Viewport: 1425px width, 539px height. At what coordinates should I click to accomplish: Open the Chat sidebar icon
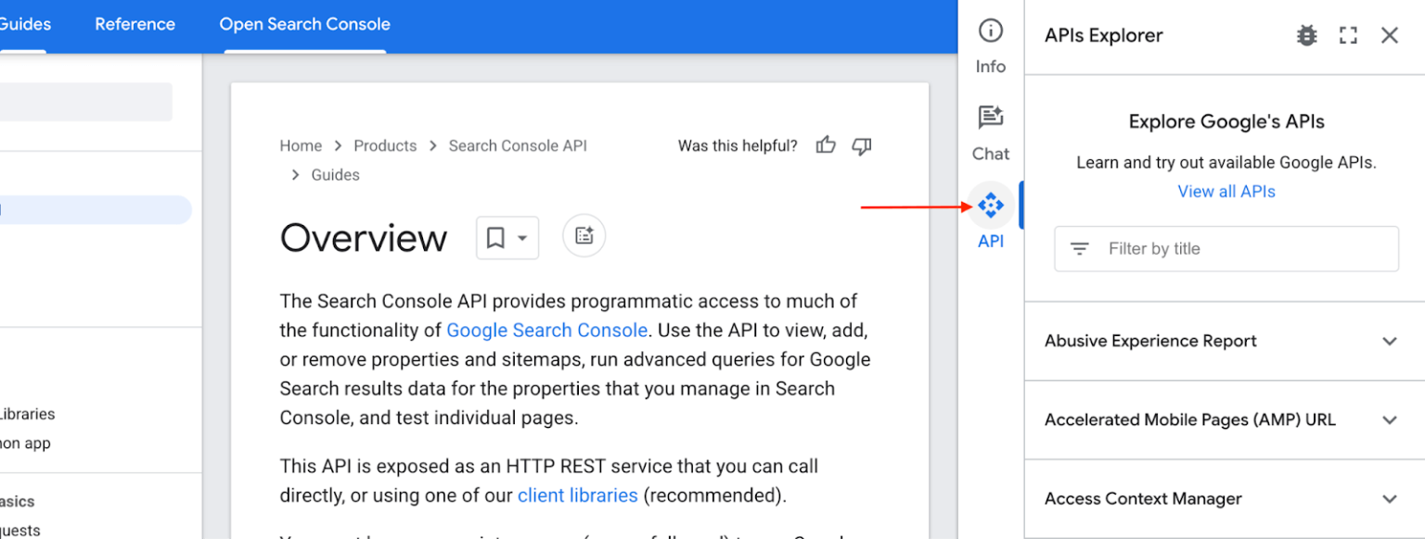[x=990, y=117]
